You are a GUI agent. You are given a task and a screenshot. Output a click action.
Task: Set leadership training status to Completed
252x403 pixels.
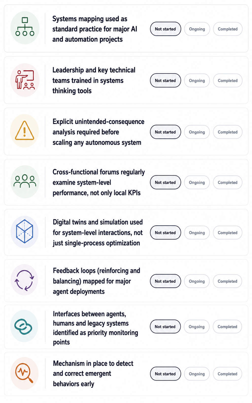[x=228, y=80]
